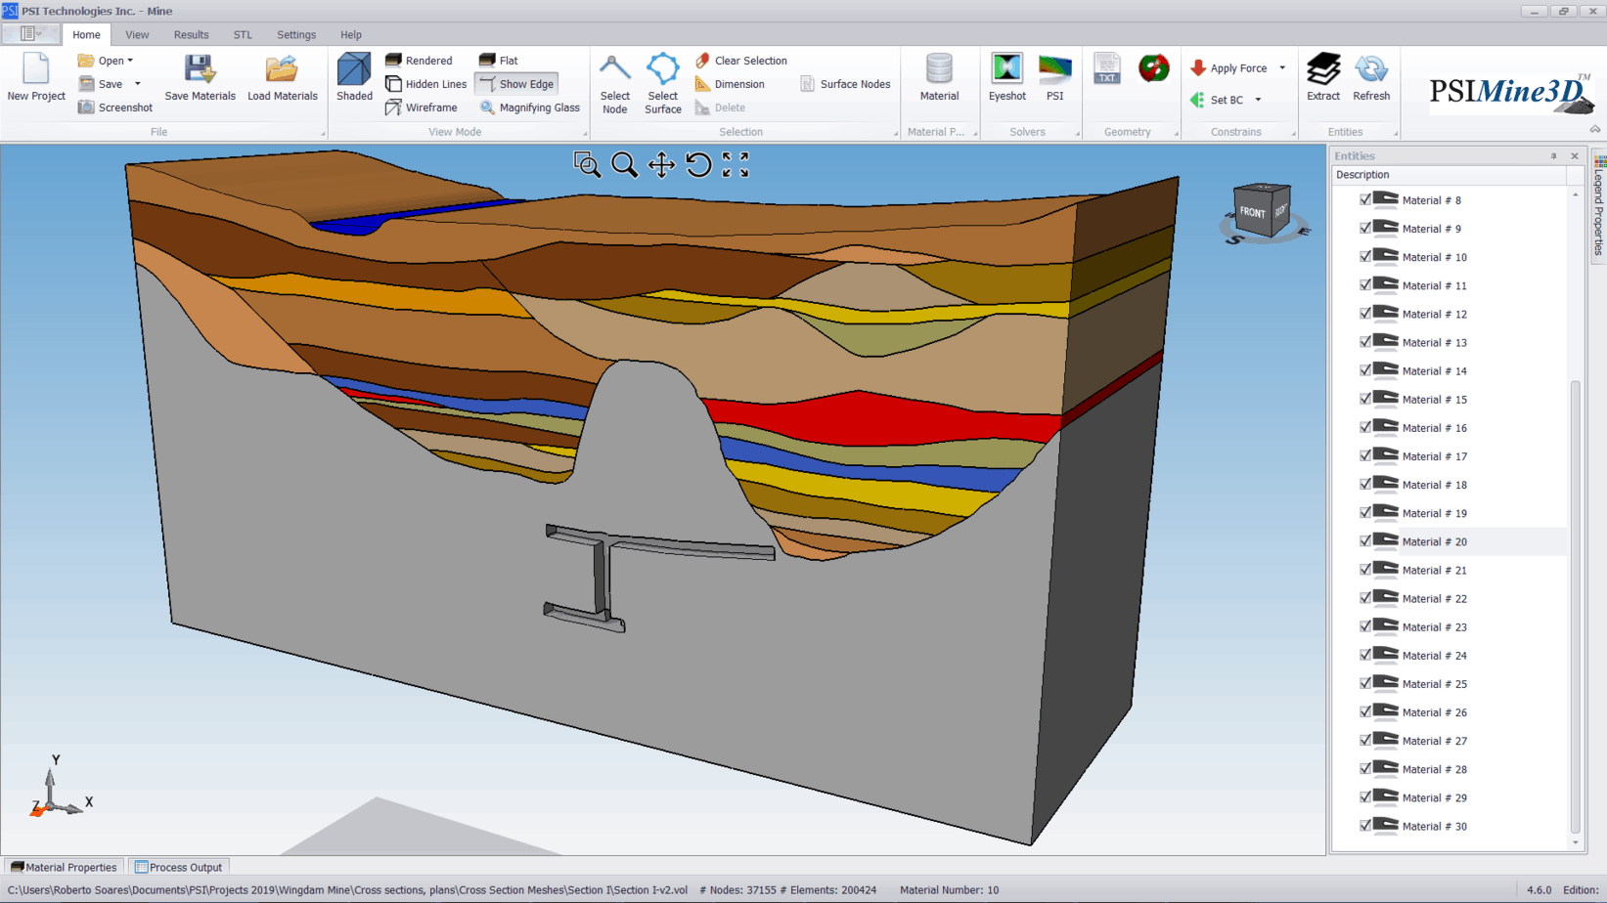
Task: Activate Select Surface tool
Action: [x=662, y=84]
